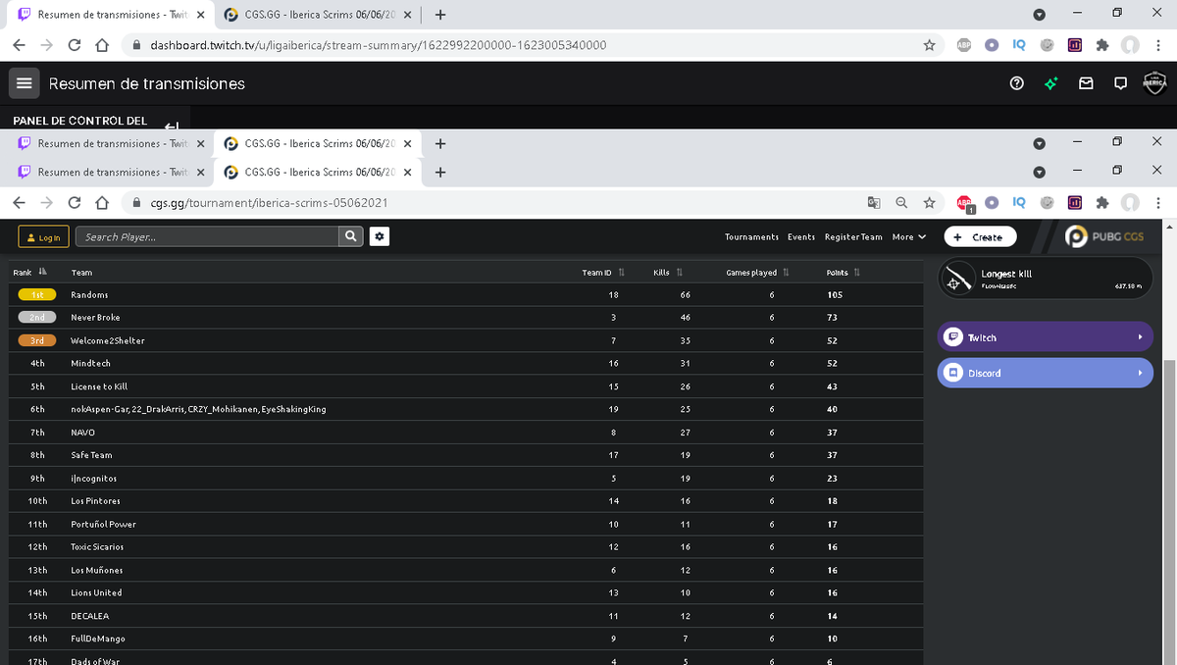Click the Home icon in cgs.gg window
This screenshot has height=665, width=1177.
(x=102, y=203)
